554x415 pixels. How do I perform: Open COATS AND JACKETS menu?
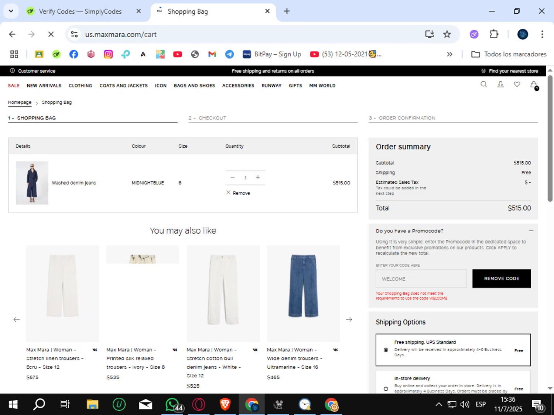pos(124,86)
